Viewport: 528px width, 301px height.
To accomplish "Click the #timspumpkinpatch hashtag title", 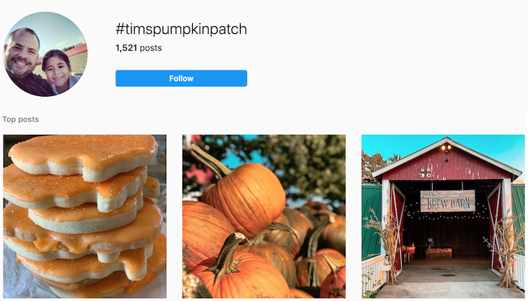I will pyautogui.click(x=181, y=29).
